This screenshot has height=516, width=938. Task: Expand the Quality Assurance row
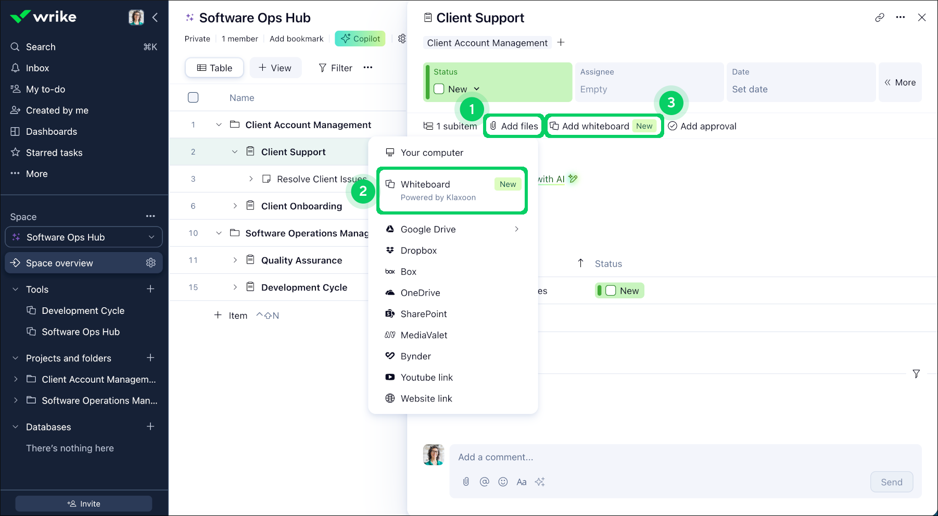pyautogui.click(x=235, y=260)
